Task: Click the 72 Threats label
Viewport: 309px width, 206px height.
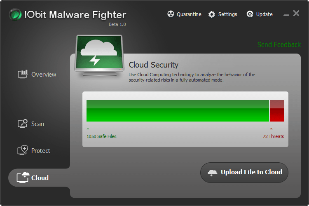Action: click(273, 136)
